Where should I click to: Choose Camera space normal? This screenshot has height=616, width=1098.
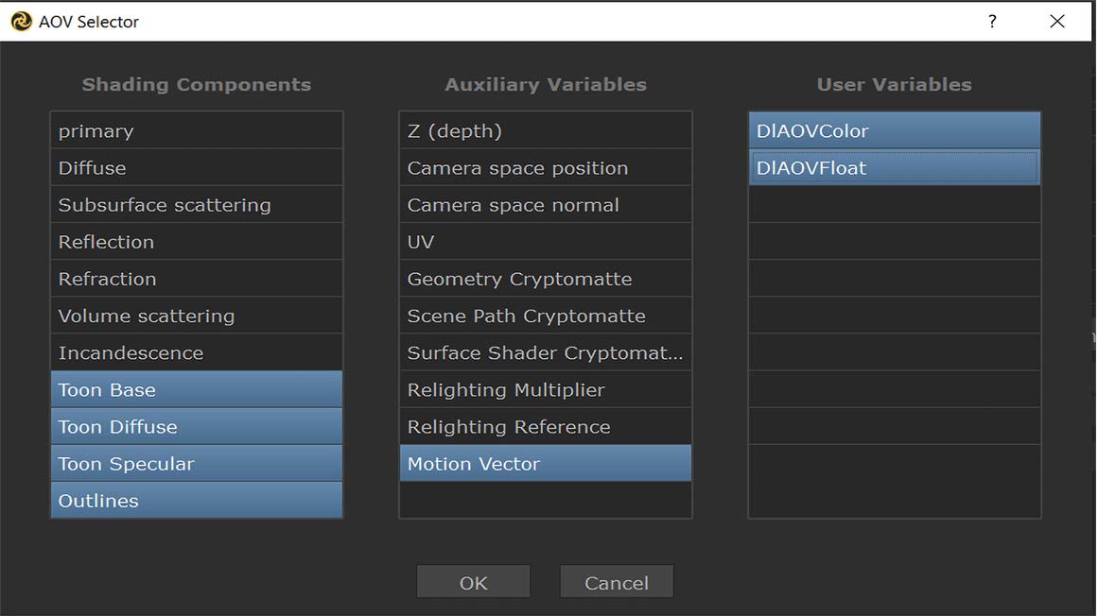click(x=545, y=205)
